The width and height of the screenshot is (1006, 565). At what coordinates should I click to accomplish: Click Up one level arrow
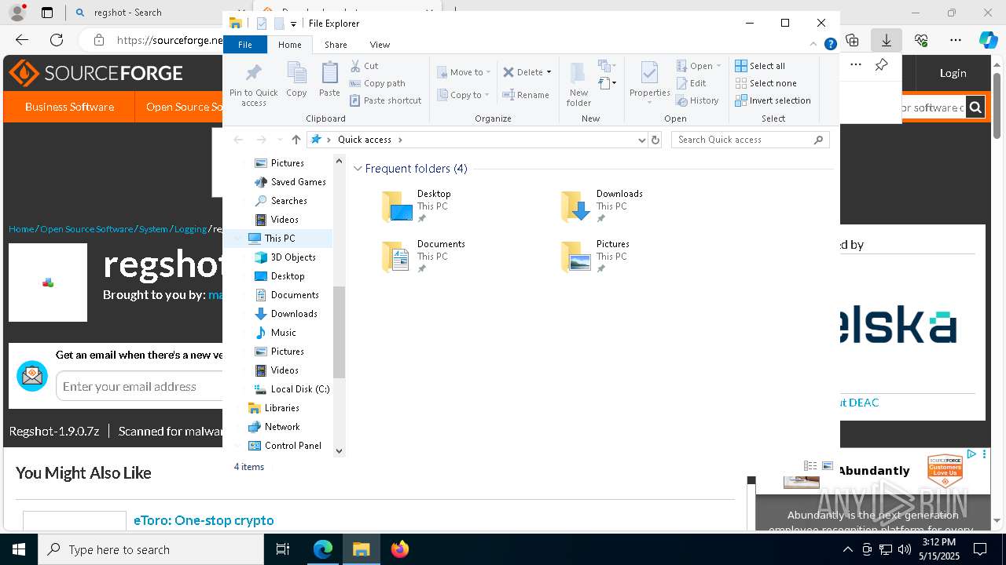point(296,140)
